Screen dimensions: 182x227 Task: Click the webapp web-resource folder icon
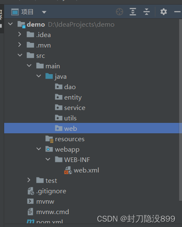(49, 149)
